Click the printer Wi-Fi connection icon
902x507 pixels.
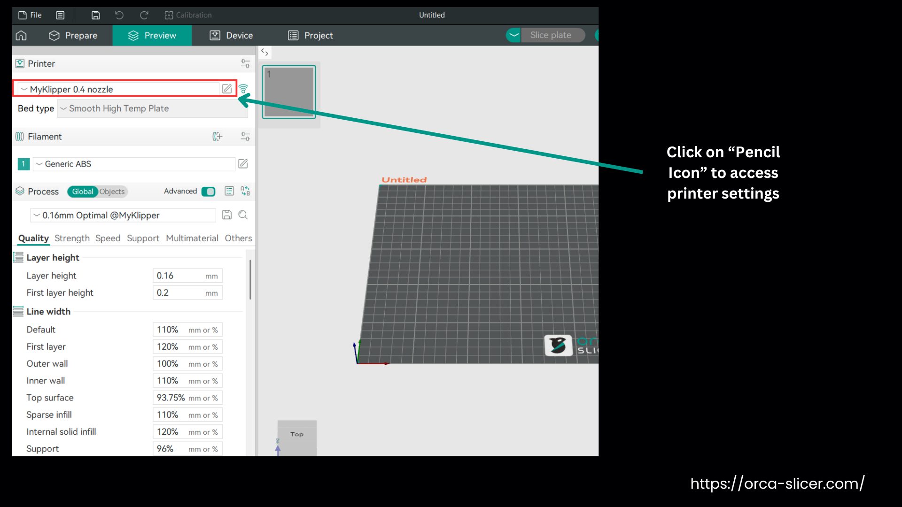pos(243,89)
